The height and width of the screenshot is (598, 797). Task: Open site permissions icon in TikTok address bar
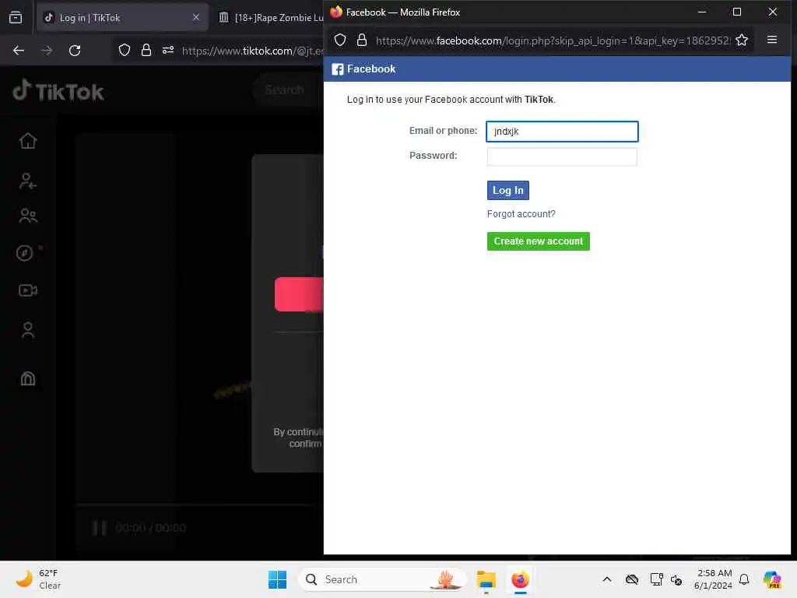click(x=168, y=51)
